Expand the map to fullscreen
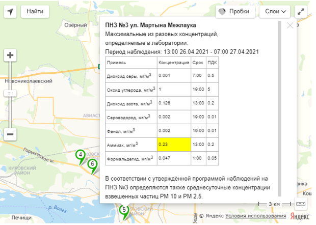Screen dimensions: 316x225 [302, 11]
